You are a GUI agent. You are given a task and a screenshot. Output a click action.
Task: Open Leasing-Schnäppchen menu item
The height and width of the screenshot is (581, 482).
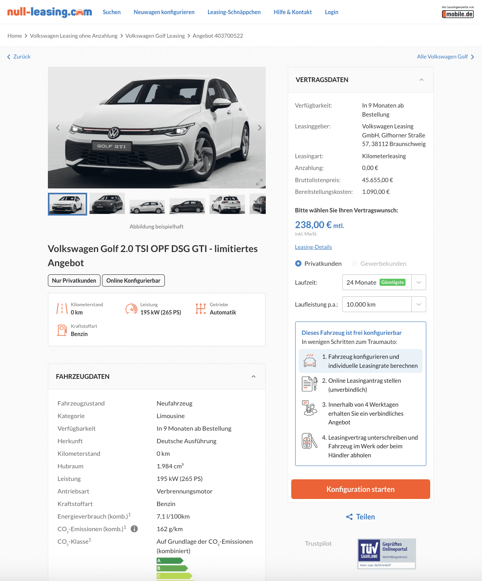tap(234, 12)
